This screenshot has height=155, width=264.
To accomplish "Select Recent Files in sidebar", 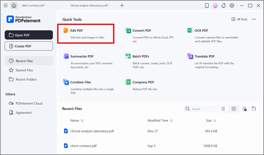I will pyautogui.click(x=29, y=61).
